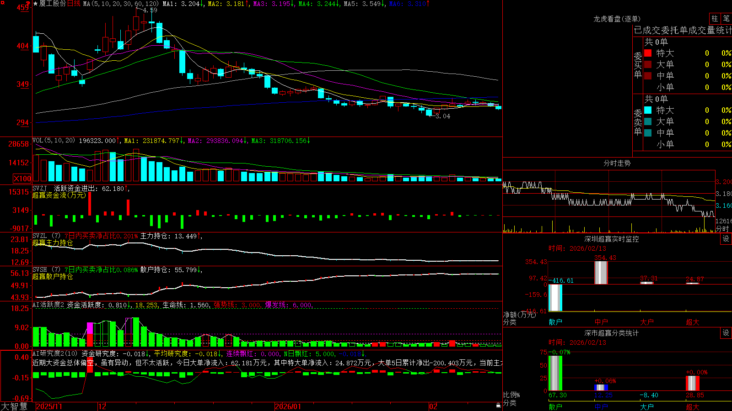Screen dimensions: 732x411
Task: Click the lock icon at the K-line chart's bottom-right corner
Action: (498, 406)
